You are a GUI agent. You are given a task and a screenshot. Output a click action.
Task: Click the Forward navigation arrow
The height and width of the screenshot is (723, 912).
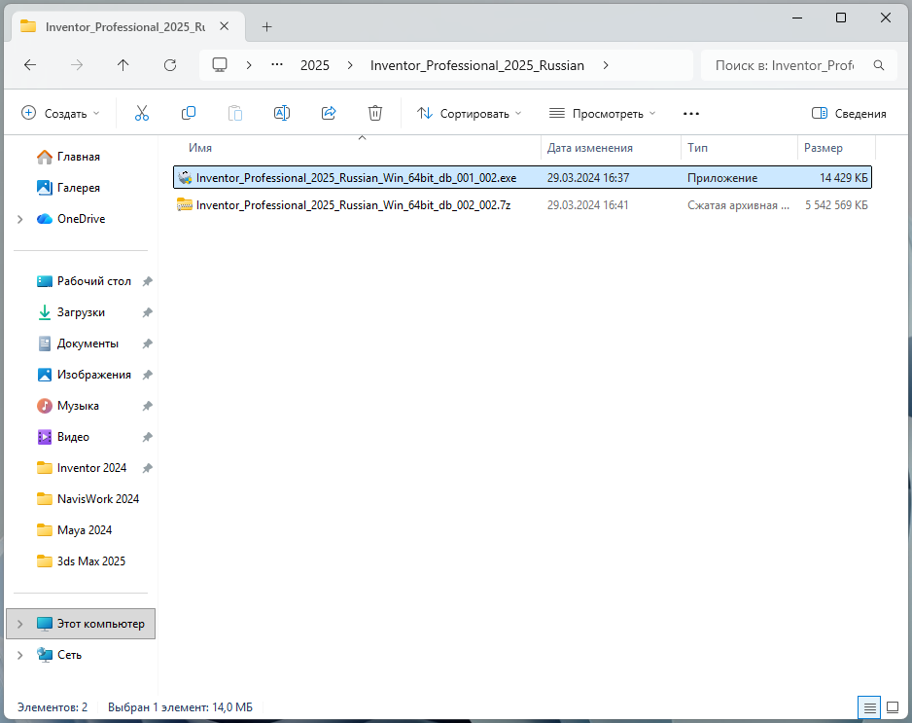tap(77, 65)
